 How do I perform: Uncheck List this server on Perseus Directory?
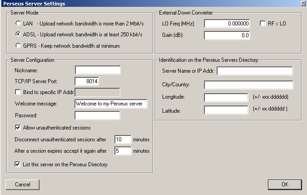(x=17, y=164)
